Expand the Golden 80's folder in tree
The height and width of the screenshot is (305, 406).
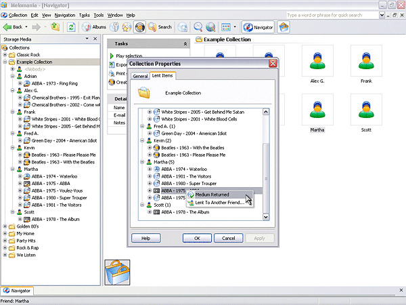[x=5, y=225]
